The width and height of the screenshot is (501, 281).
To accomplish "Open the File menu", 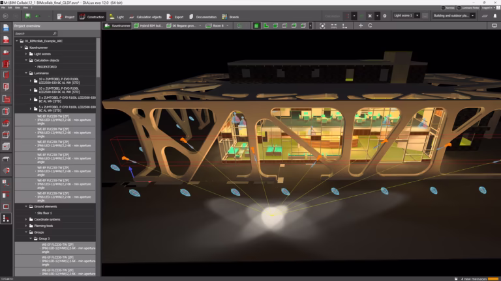I will [3, 8].
